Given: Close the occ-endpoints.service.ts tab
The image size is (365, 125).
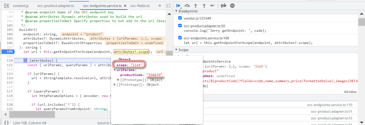Looking at the screenshot, I should pos(125,6).
